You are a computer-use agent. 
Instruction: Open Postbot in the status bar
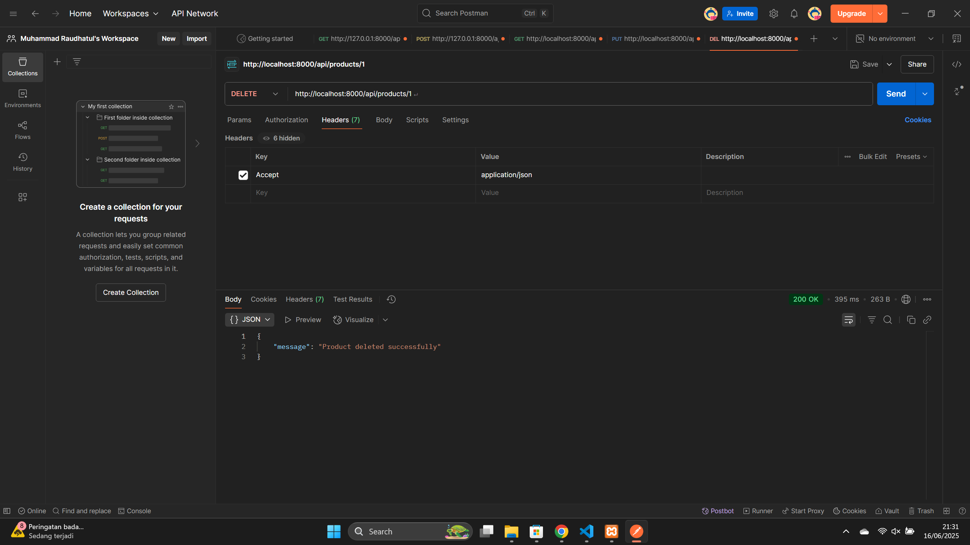[718, 511]
